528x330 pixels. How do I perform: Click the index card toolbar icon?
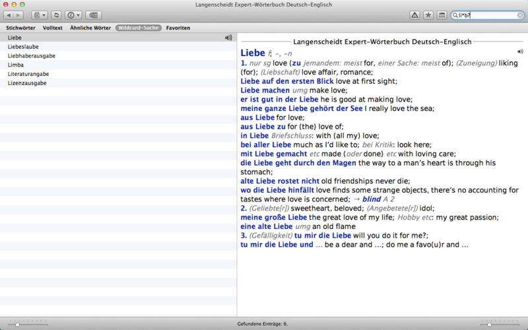click(x=93, y=15)
